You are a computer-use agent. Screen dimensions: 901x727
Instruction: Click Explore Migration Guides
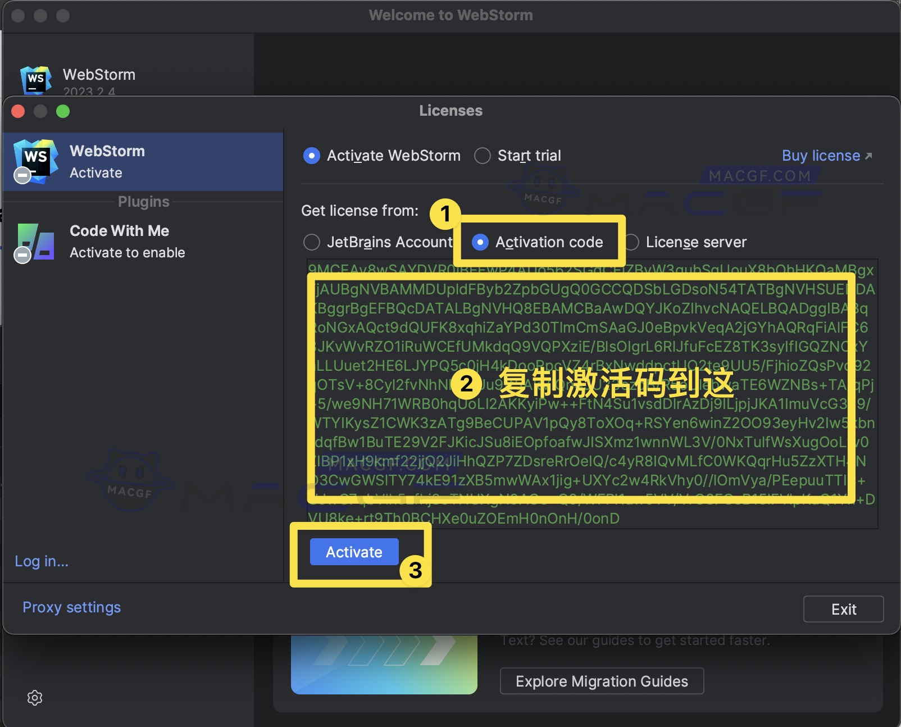(x=601, y=681)
